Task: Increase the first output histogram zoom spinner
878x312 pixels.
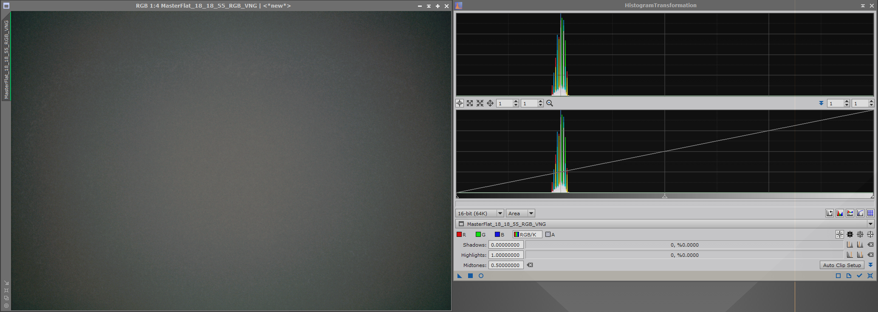Action: click(x=847, y=101)
